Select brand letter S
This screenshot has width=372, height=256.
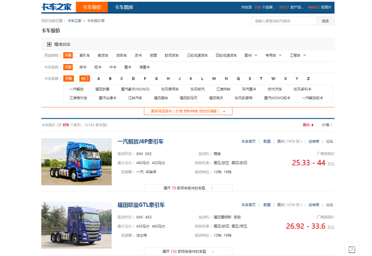(x=250, y=78)
